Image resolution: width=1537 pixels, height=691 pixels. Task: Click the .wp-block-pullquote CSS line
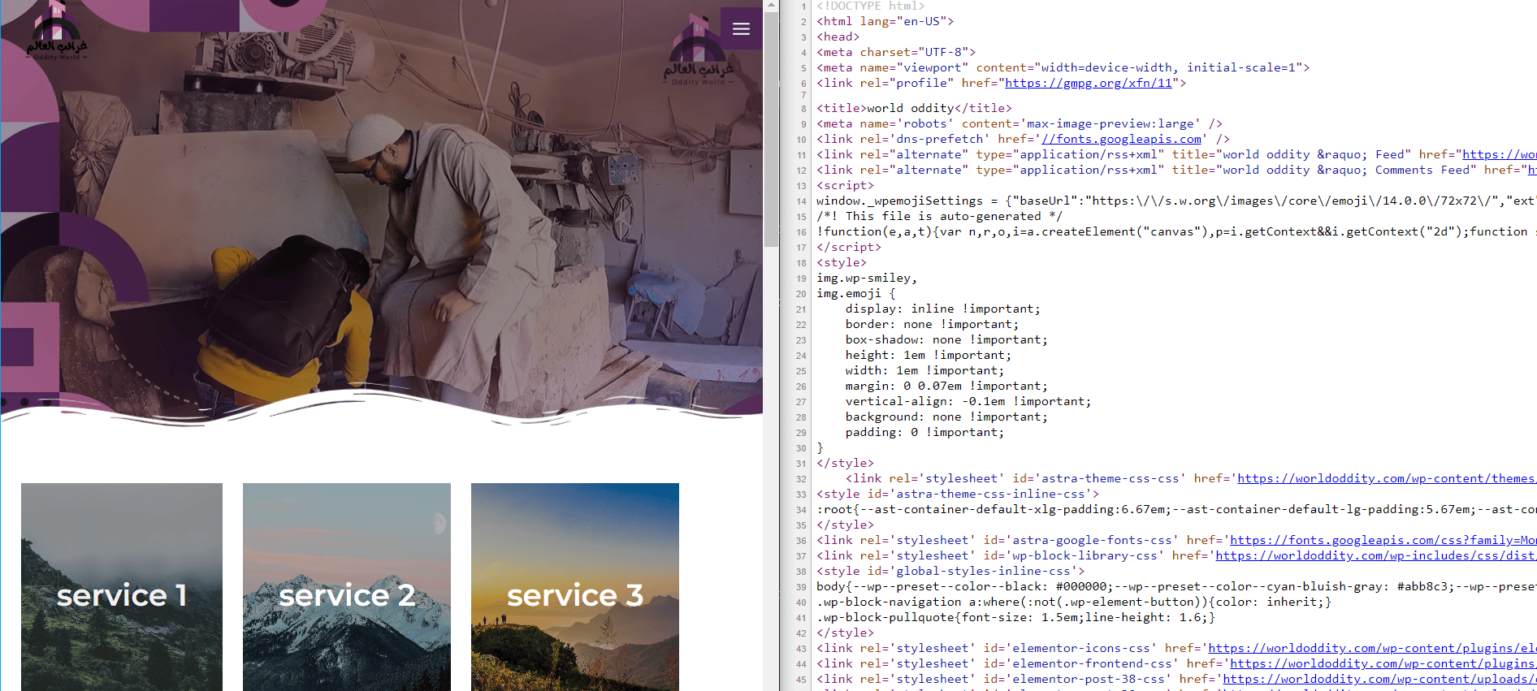click(1015, 617)
